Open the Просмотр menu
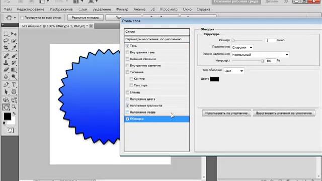 [169, 9]
